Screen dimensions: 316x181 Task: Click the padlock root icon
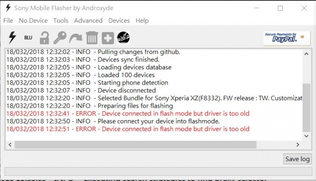pos(44,38)
